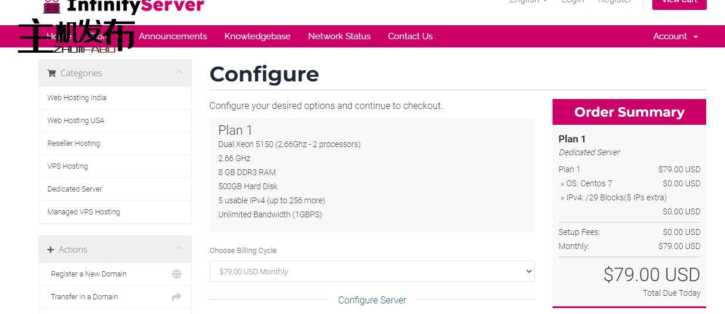Select the Dedicated Server category

coord(75,189)
